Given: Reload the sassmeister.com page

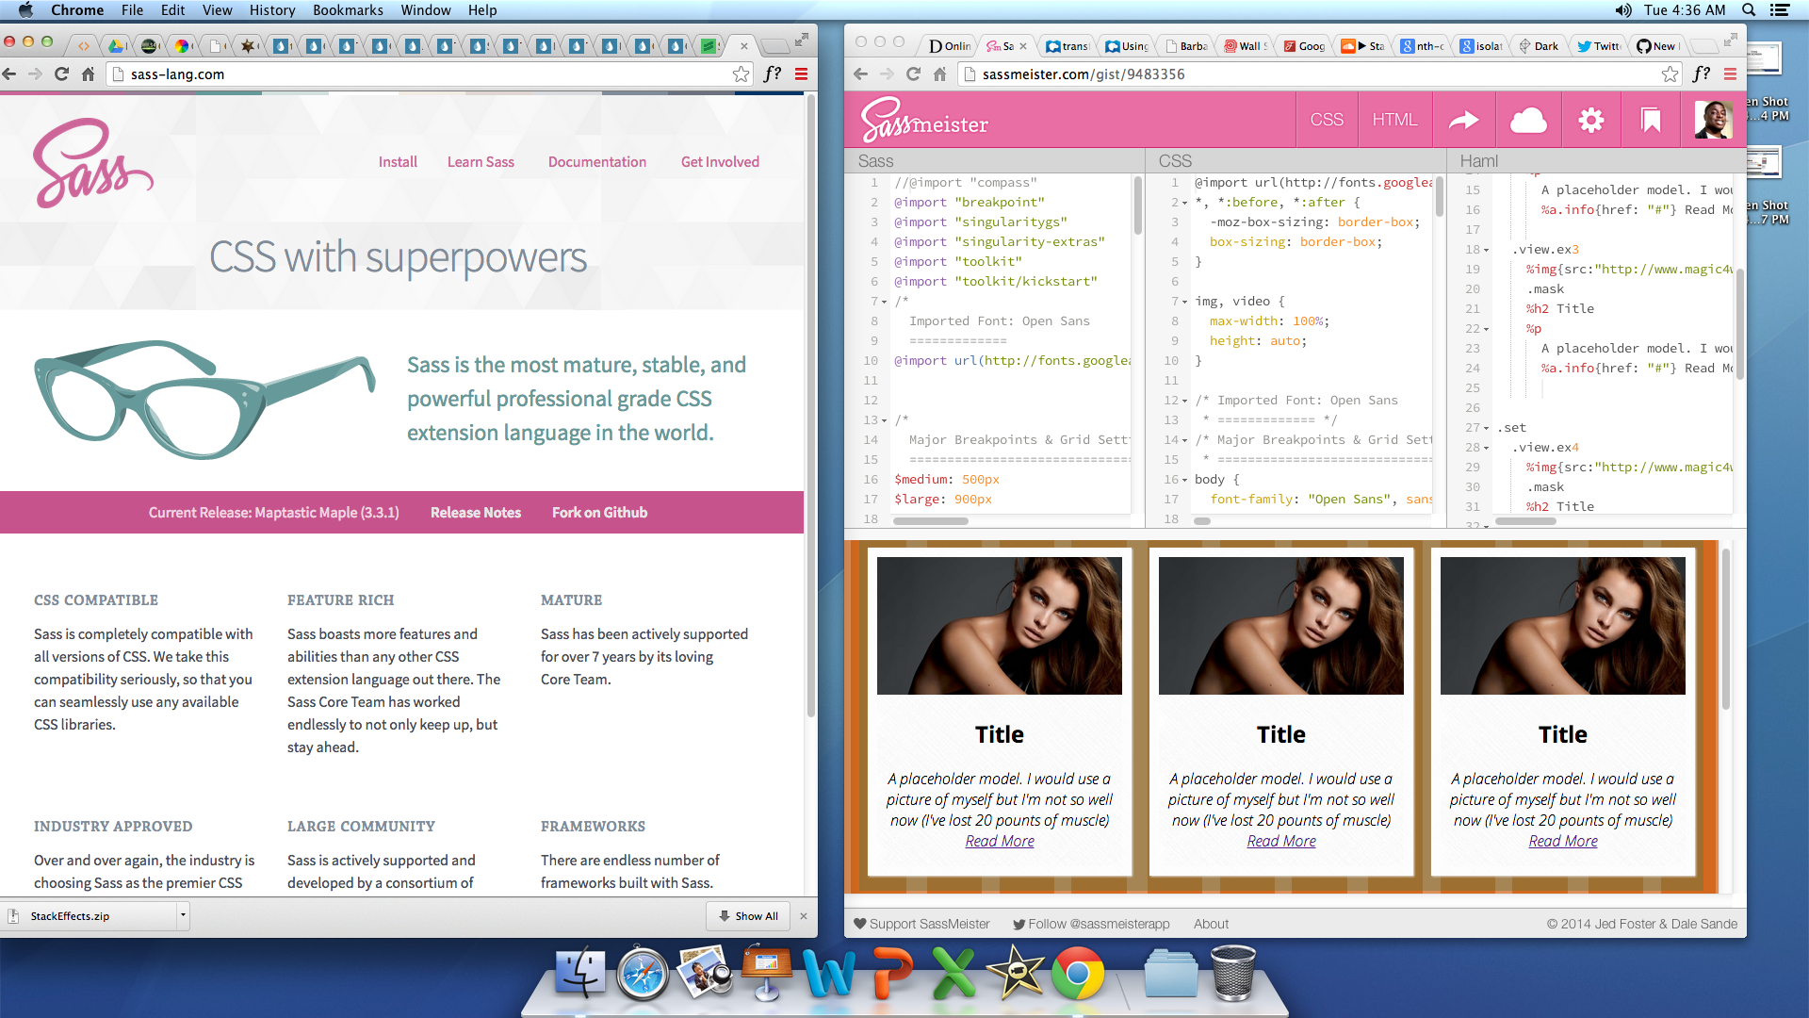Looking at the screenshot, I should (x=913, y=74).
